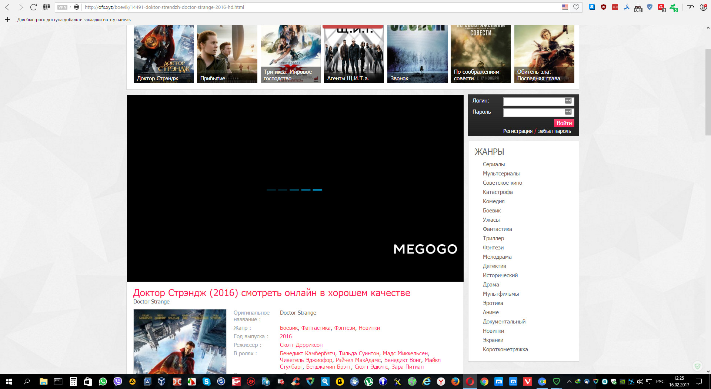Click the green shield badge at page bottom
The image size is (711, 389).
point(697,366)
